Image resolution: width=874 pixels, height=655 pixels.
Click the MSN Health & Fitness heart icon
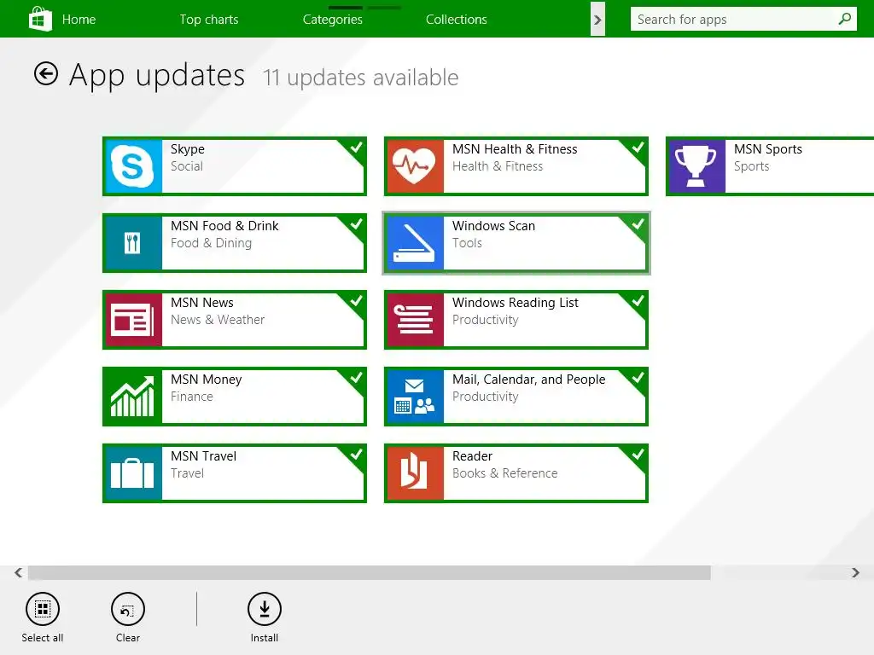coord(415,166)
